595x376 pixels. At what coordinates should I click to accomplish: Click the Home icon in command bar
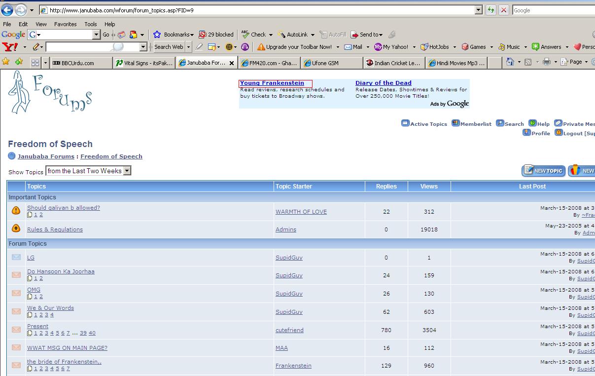pyautogui.click(x=510, y=62)
